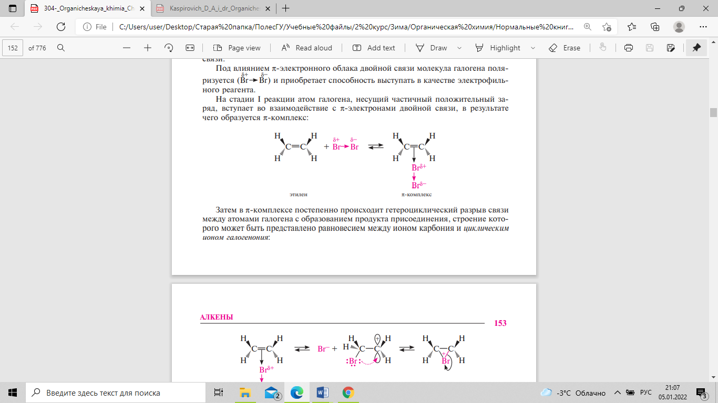Go back to the previous page
Viewport: 718px width, 403px height.
(15, 27)
